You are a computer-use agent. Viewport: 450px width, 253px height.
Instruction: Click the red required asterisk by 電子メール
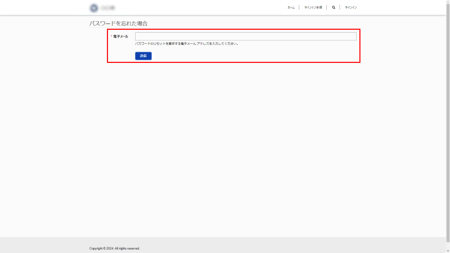pos(111,37)
